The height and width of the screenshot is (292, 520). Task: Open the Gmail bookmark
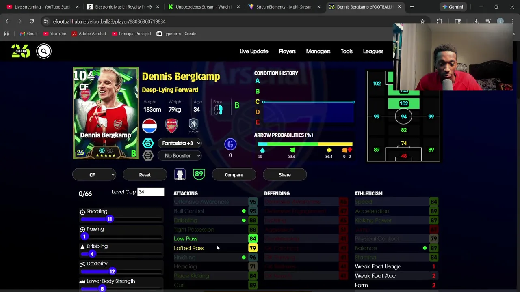(x=28, y=34)
